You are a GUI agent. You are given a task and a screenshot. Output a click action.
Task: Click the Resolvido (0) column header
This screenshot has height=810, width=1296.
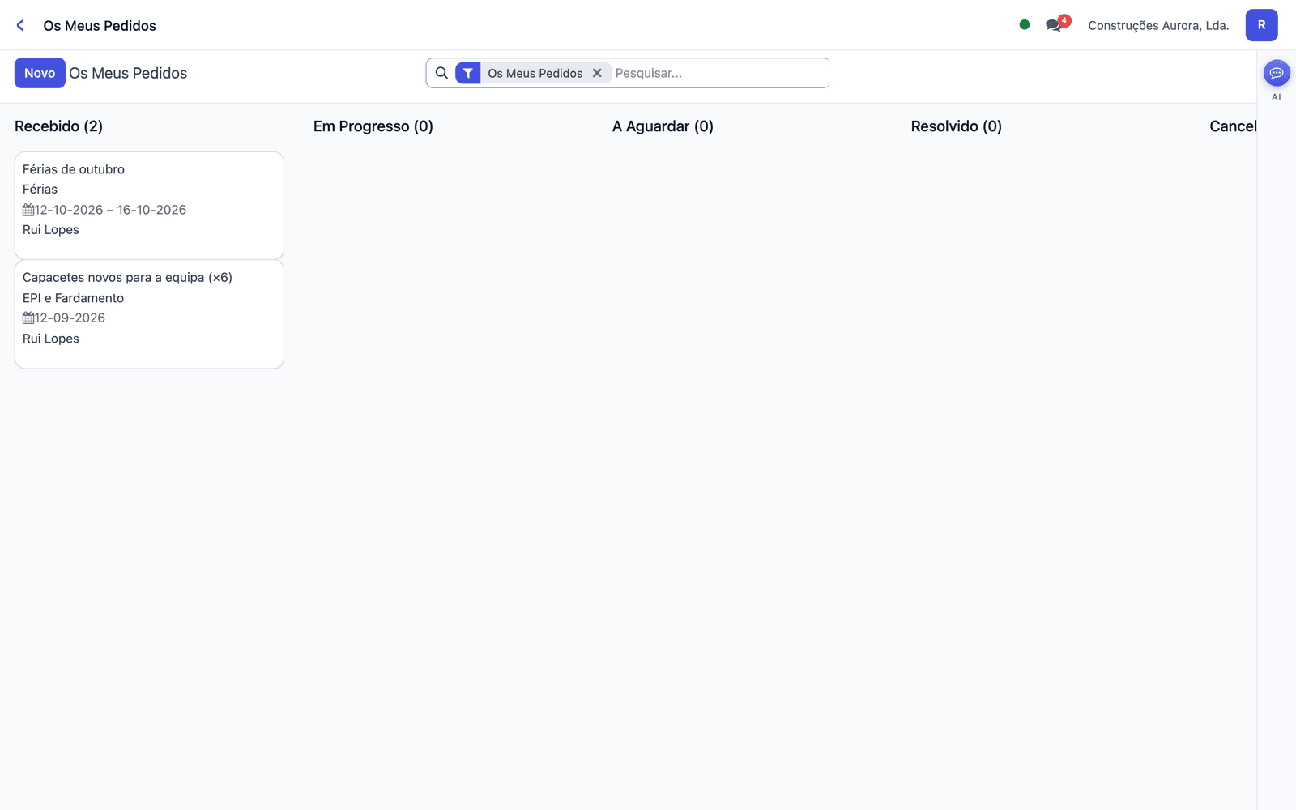(957, 126)
